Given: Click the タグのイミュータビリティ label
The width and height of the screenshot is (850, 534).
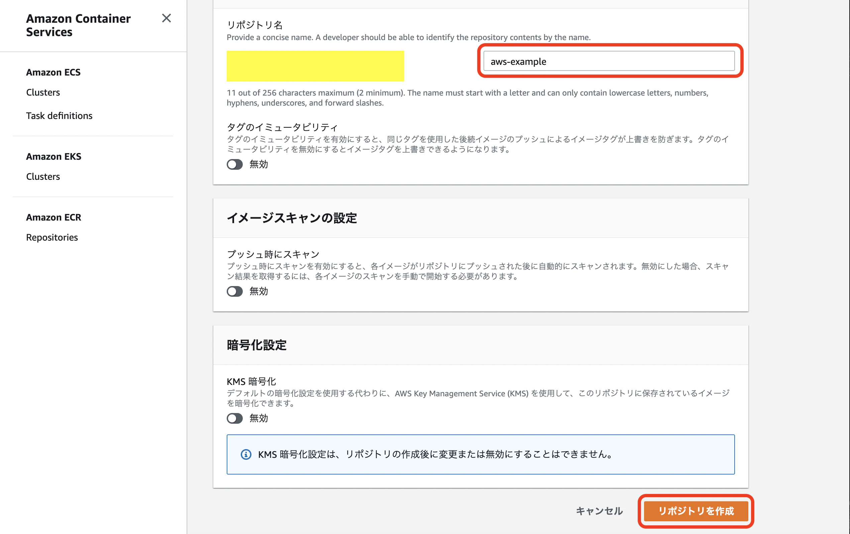Looking at the screenshot, I should coord(283,127).
